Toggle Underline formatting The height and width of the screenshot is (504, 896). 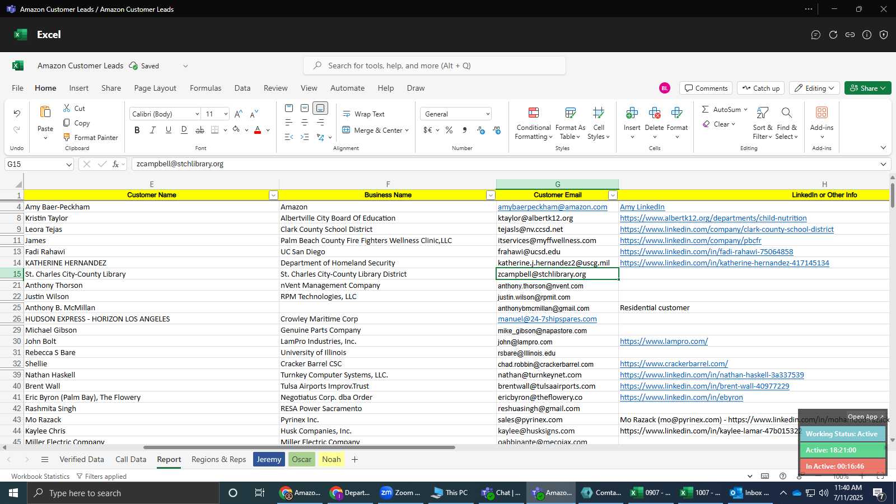[168, 130]
